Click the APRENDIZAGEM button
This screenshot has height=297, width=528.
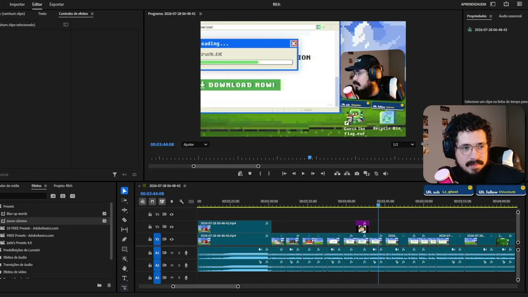(x=474, y=4)
